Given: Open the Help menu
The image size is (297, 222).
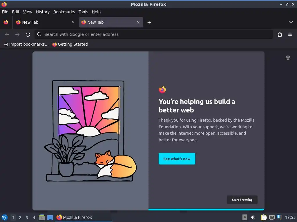Looking at the screenshot, I should click(96, 12).
